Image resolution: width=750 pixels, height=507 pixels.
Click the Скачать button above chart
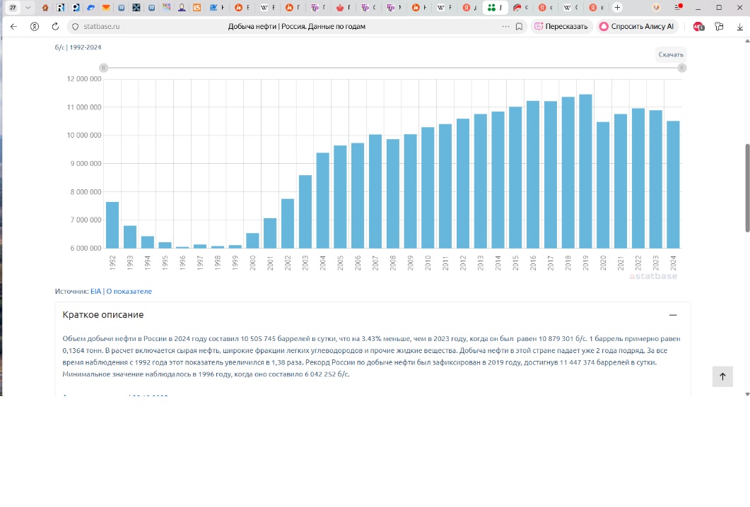pos(671,54)
